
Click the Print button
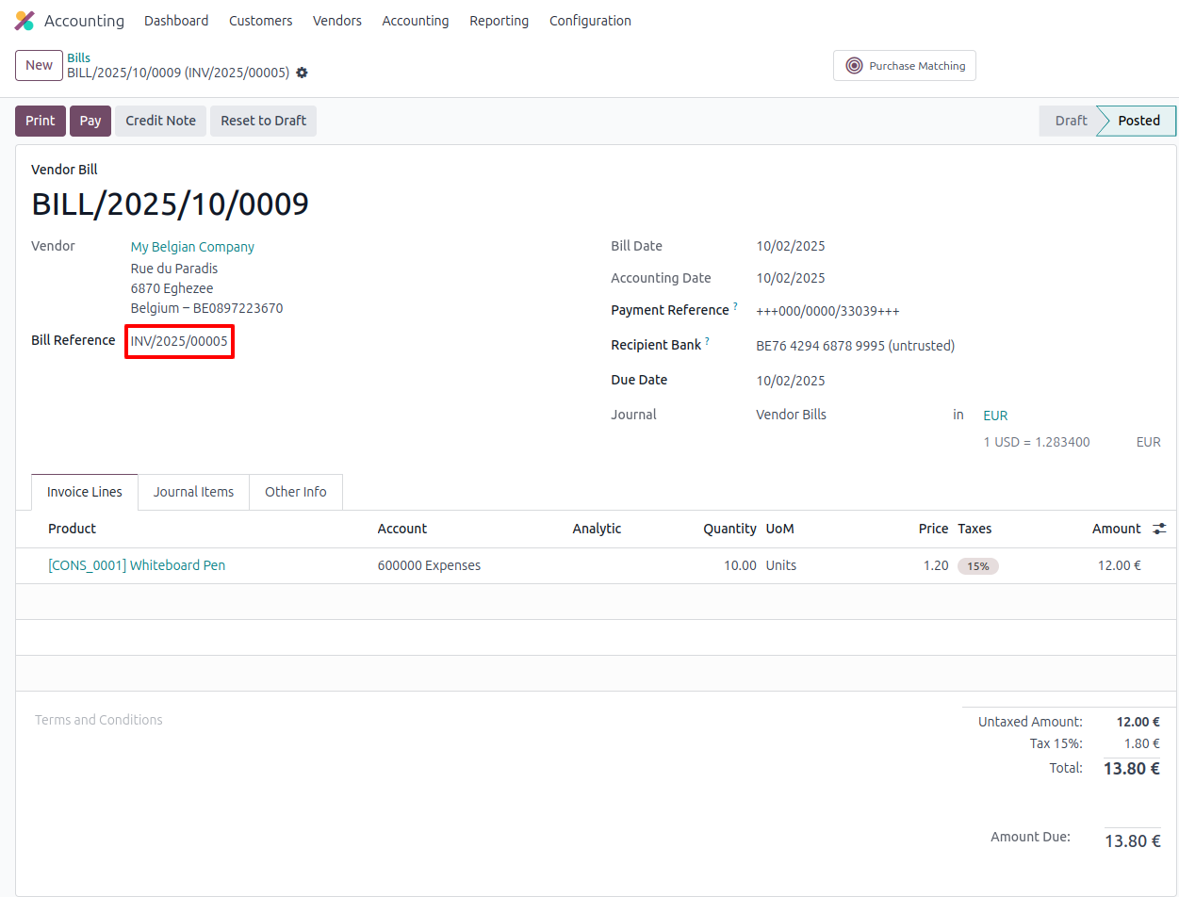click(x=41, y=121)
